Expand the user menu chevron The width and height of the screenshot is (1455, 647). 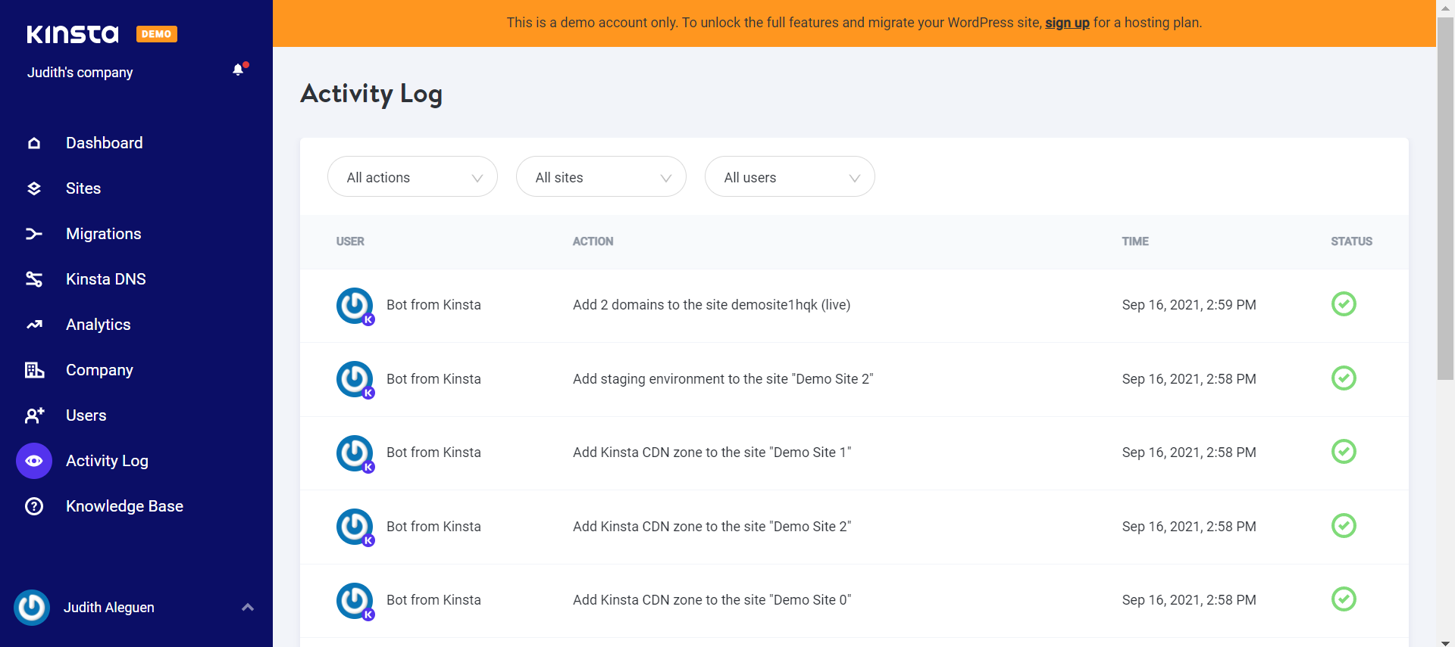[248, 608]
